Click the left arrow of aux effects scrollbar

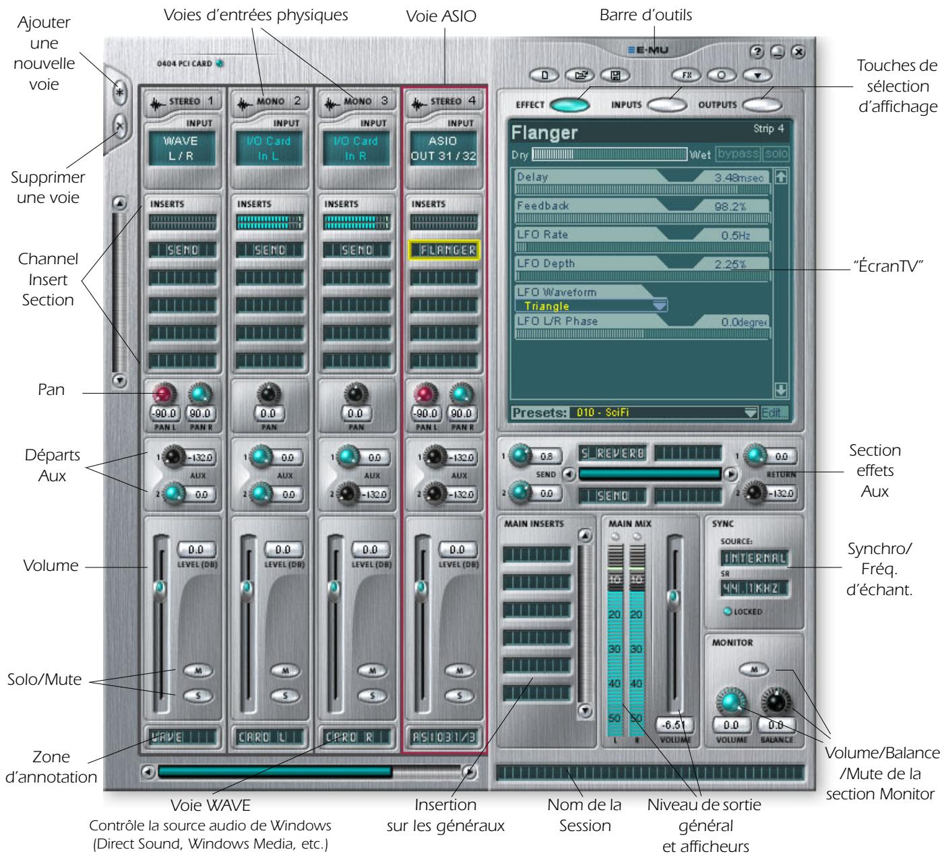[x=569, y=474]
